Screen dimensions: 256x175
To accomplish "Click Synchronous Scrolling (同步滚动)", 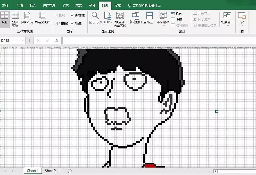I will point(202,19).
